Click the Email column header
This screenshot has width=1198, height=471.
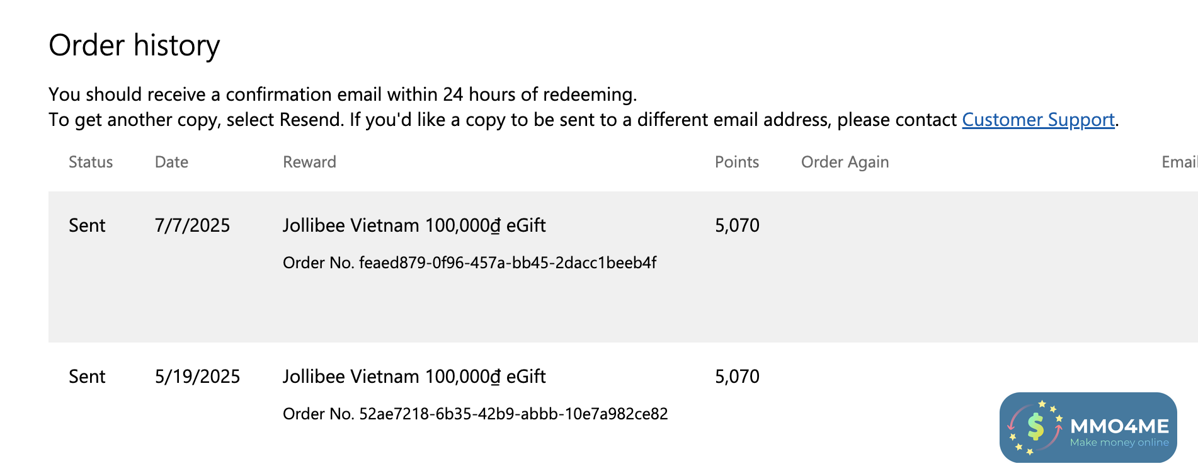(x=1178, y=162)
